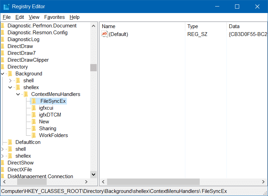Select the FileSyncEx key
This screenshot has width=268, height=196.
click(53, 101)
